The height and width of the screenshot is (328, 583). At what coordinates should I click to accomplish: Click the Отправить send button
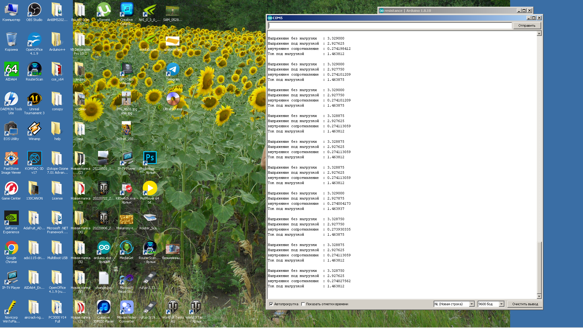(527, 26)
